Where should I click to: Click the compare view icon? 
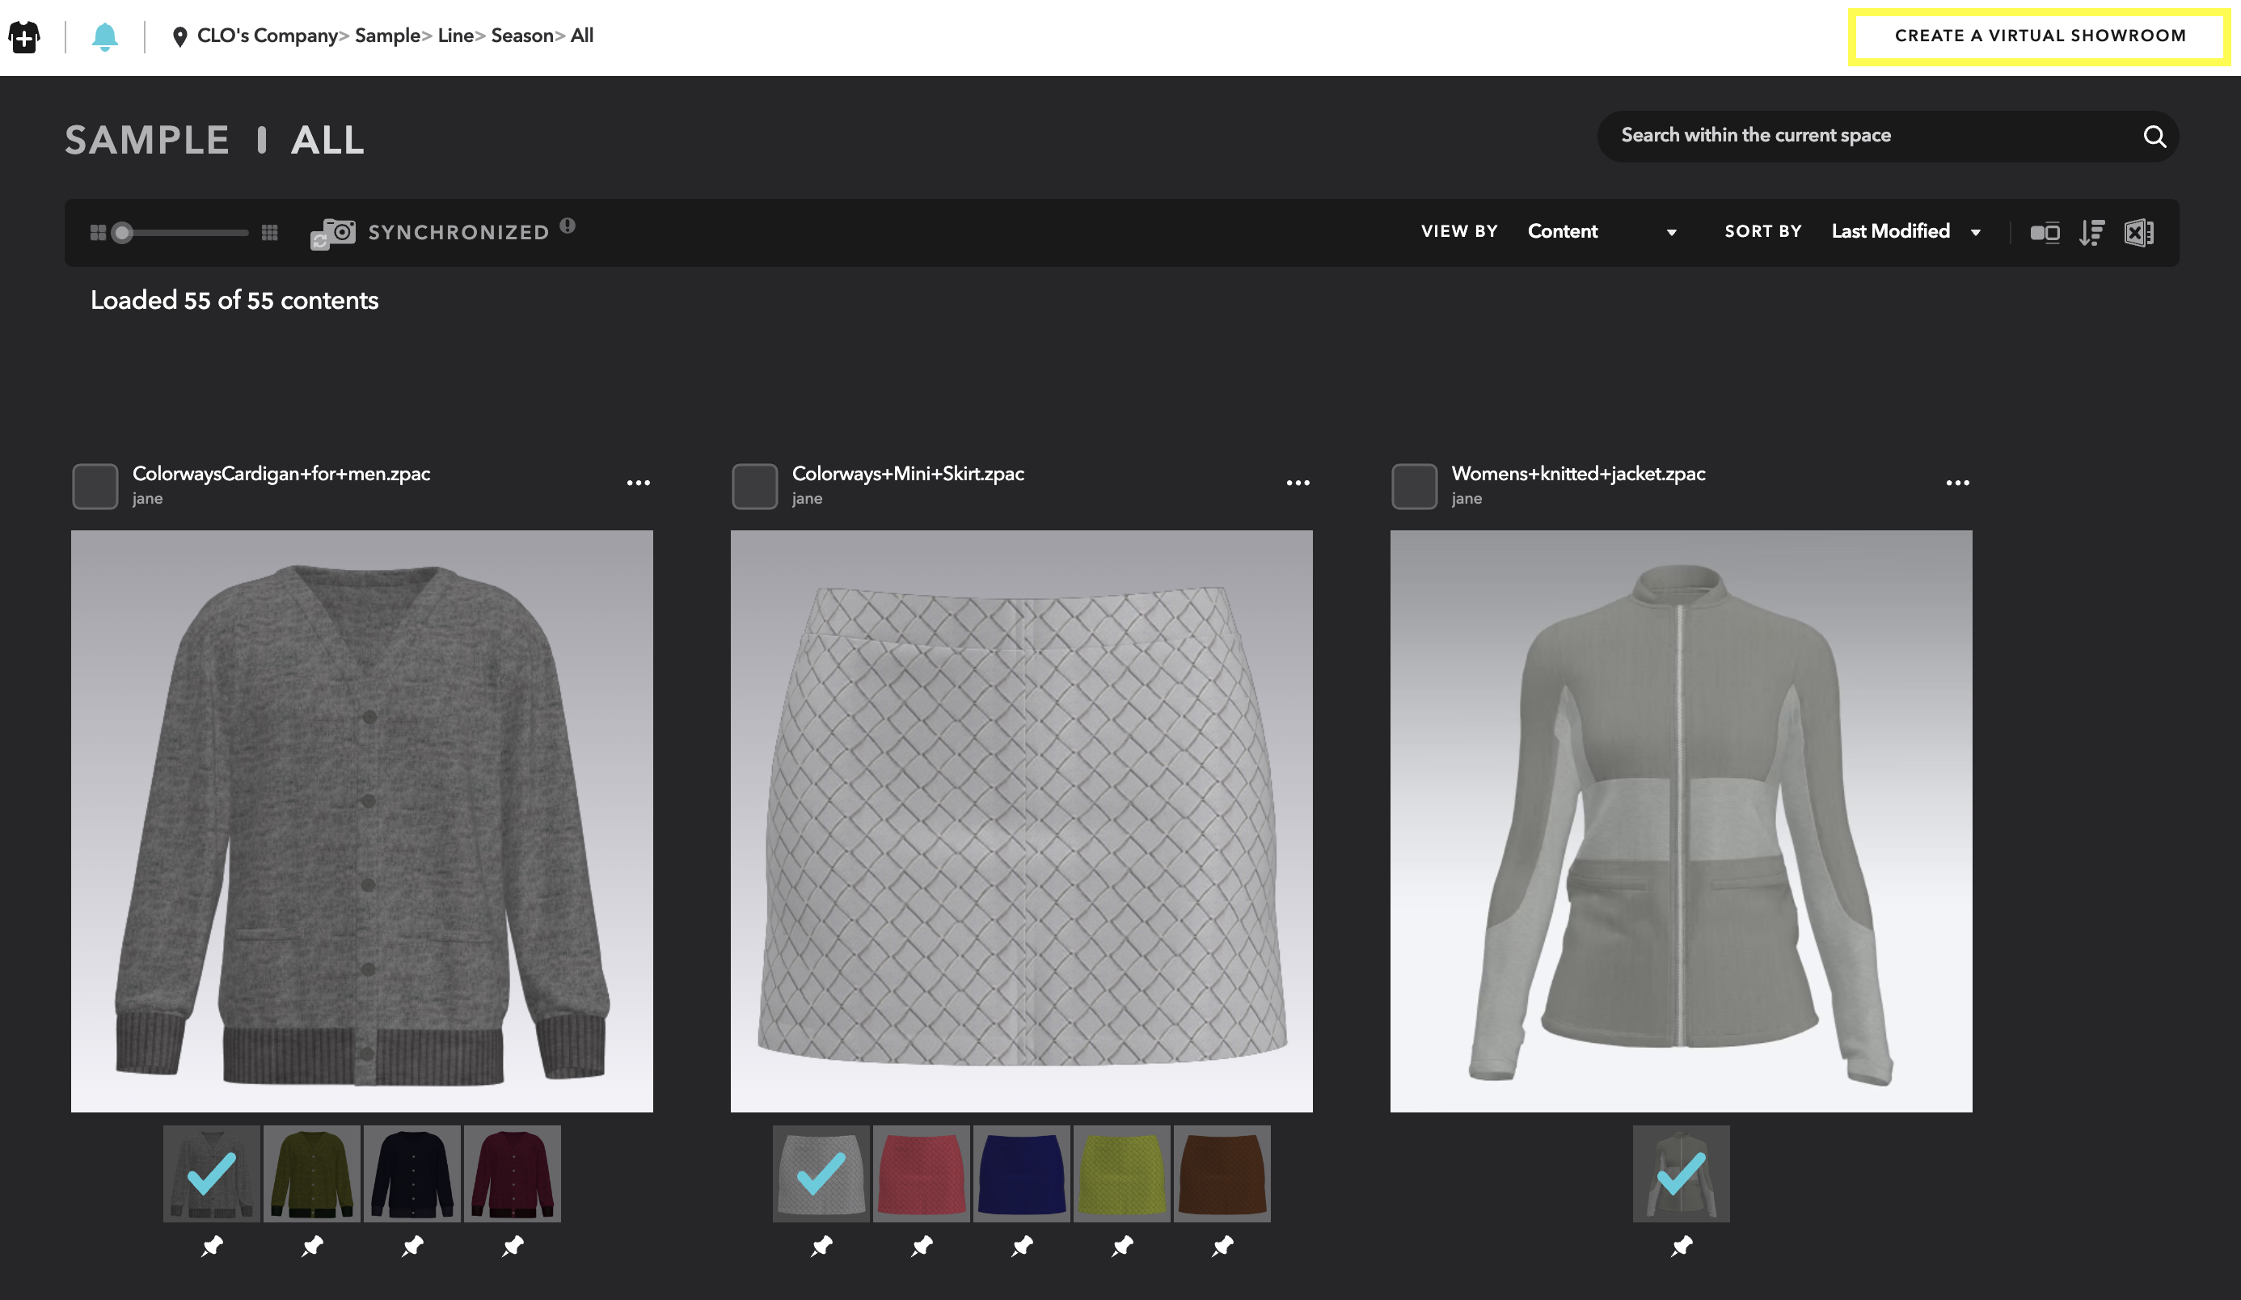coord(2045,233)
